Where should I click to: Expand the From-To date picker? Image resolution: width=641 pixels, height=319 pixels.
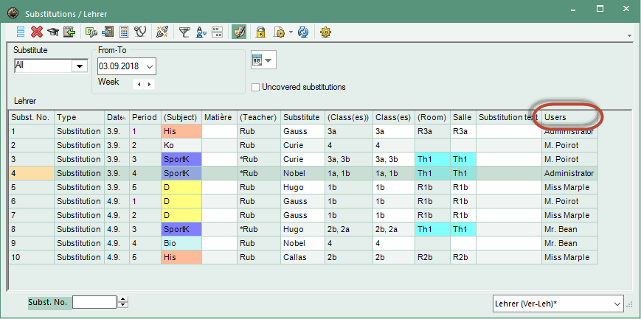[150, 66]
